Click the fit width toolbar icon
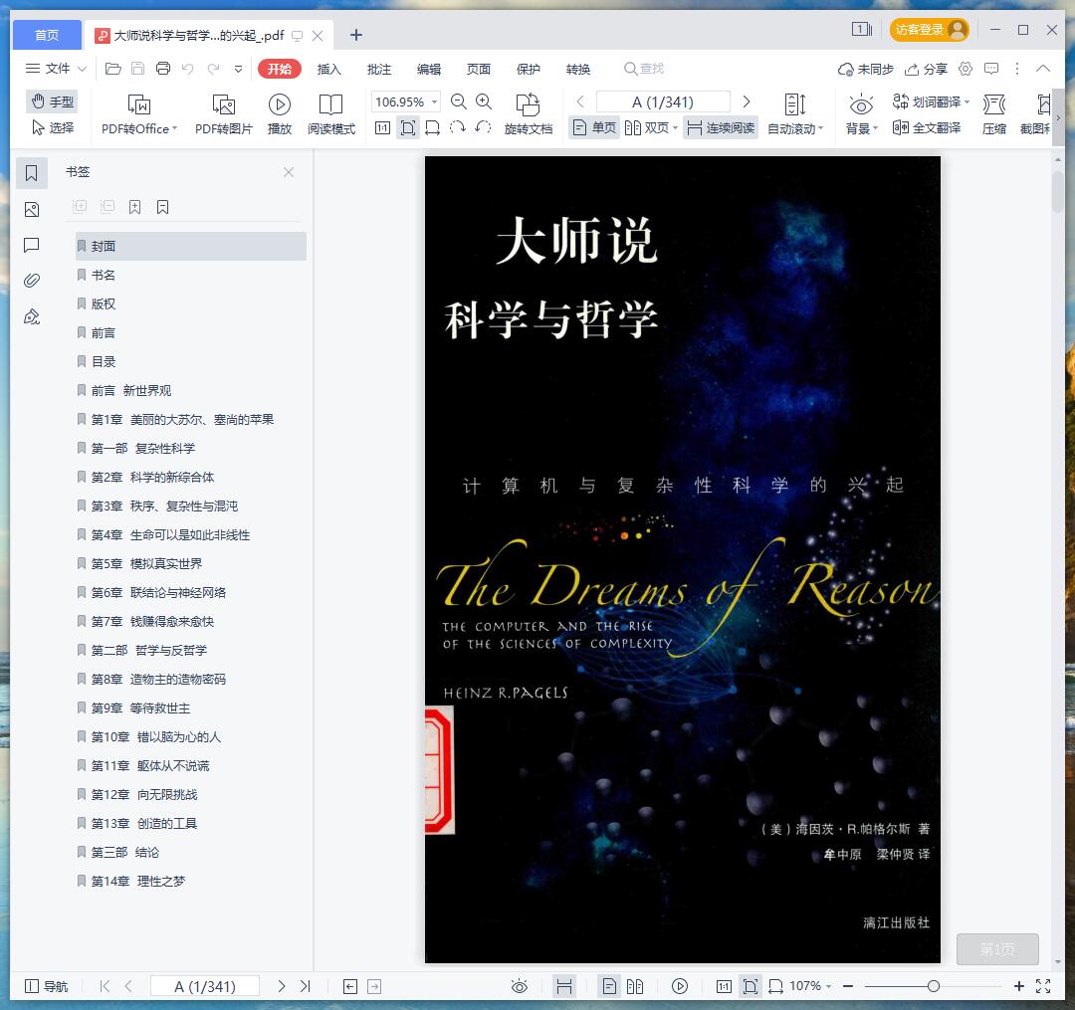This screenshot has height=1010, width=1075. (433, 128)
